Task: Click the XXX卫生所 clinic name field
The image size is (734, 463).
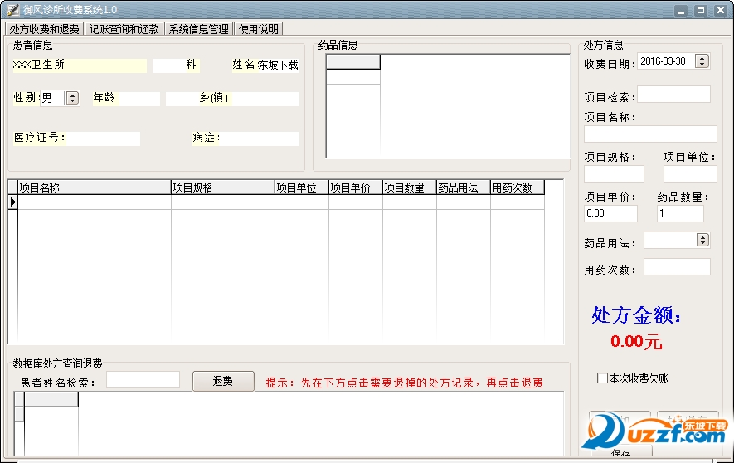Action: (x=80, y=65)
